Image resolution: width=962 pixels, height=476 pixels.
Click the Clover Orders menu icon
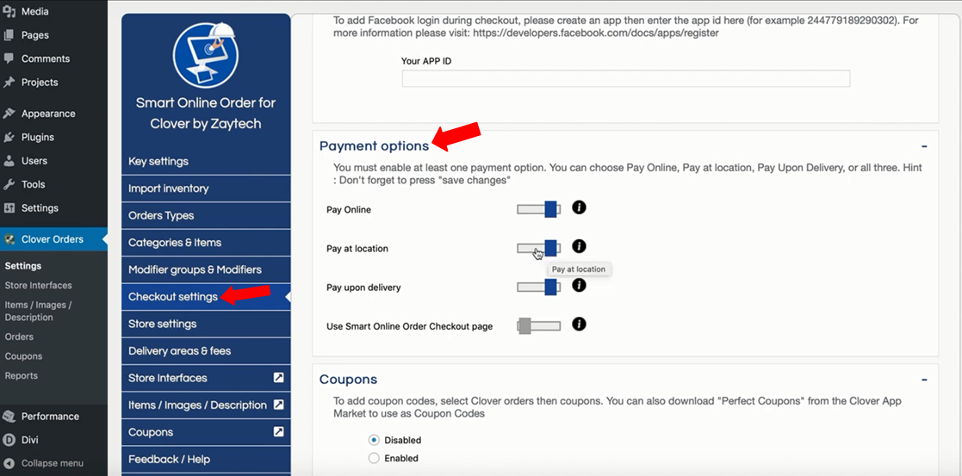pyautogui.click(x=9, y=239)
